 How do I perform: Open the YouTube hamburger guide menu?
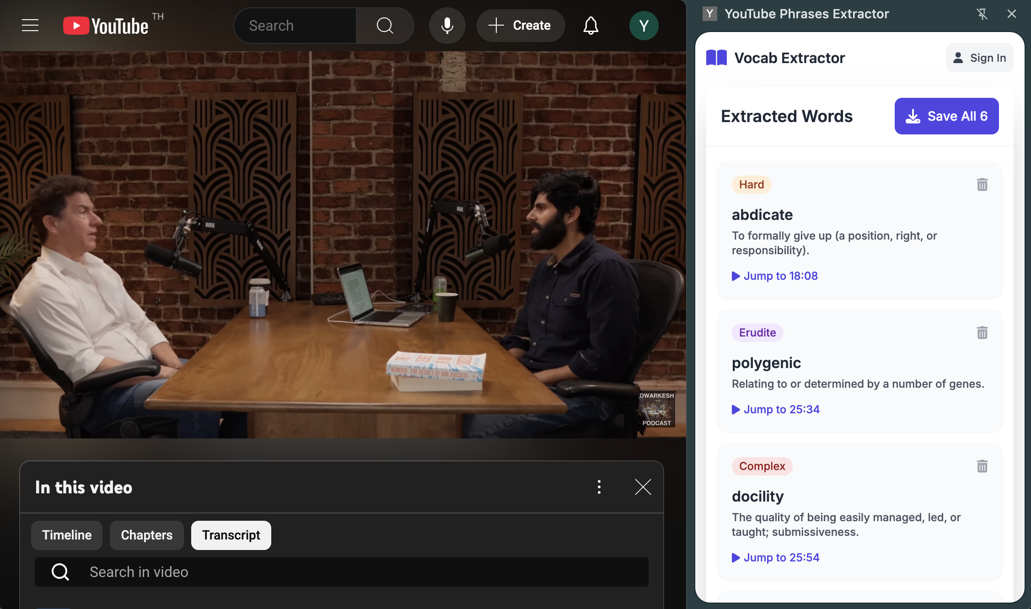tap(30, 26)
